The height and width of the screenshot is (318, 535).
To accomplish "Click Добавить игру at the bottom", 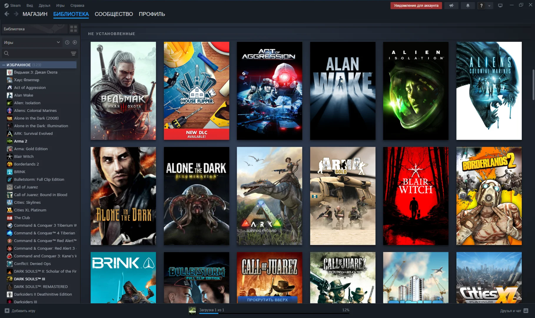I will [20, 311].
